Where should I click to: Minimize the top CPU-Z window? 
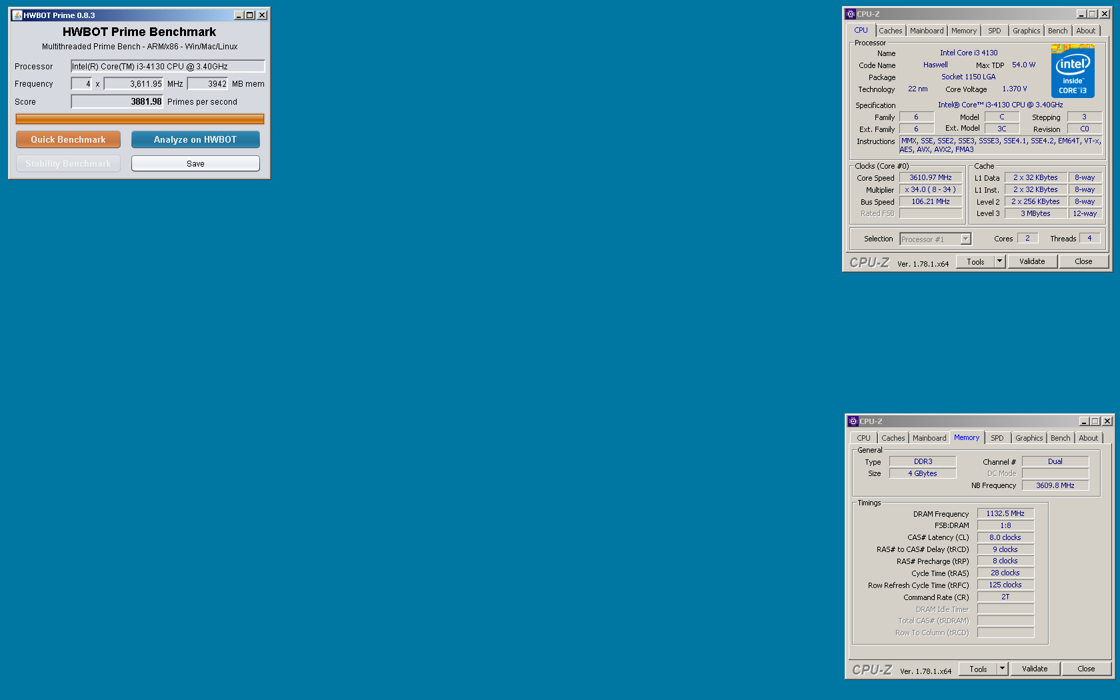click(1081, 14)
